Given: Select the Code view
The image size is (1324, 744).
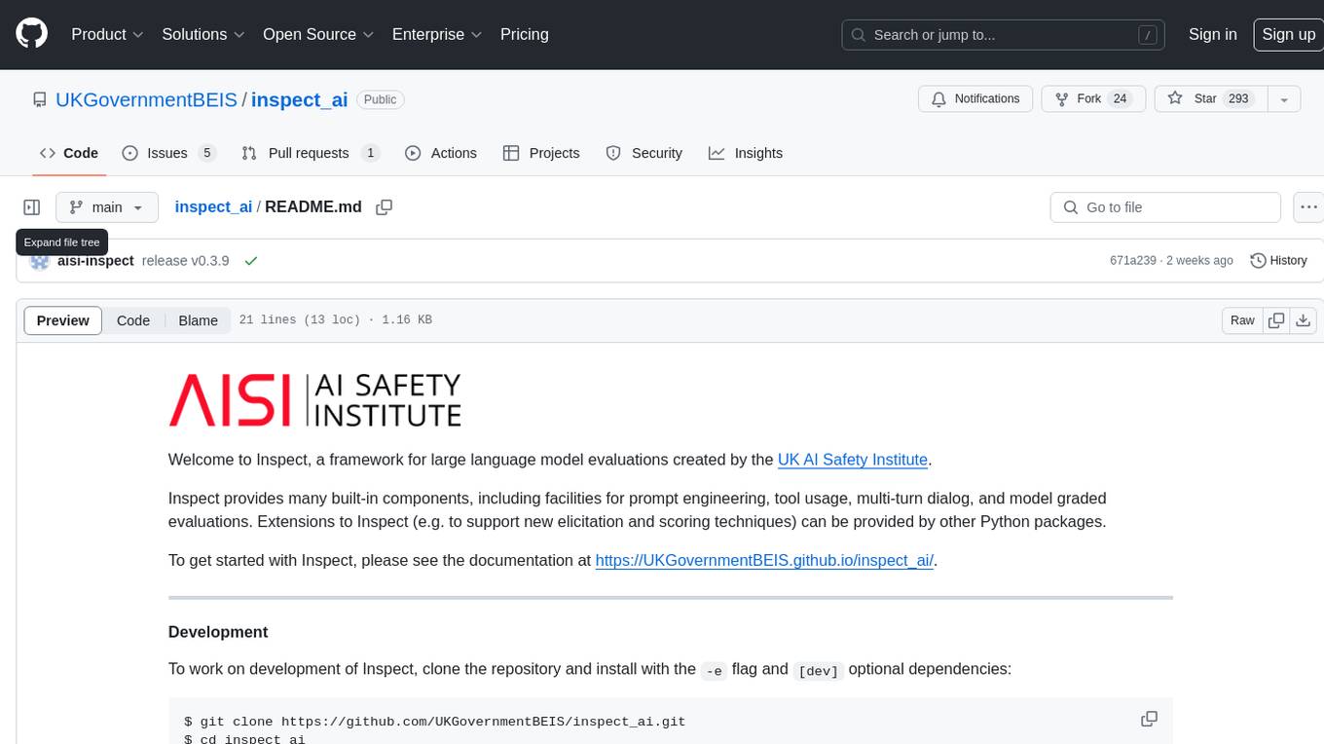Looking at the screenshot, I should 133,320.
